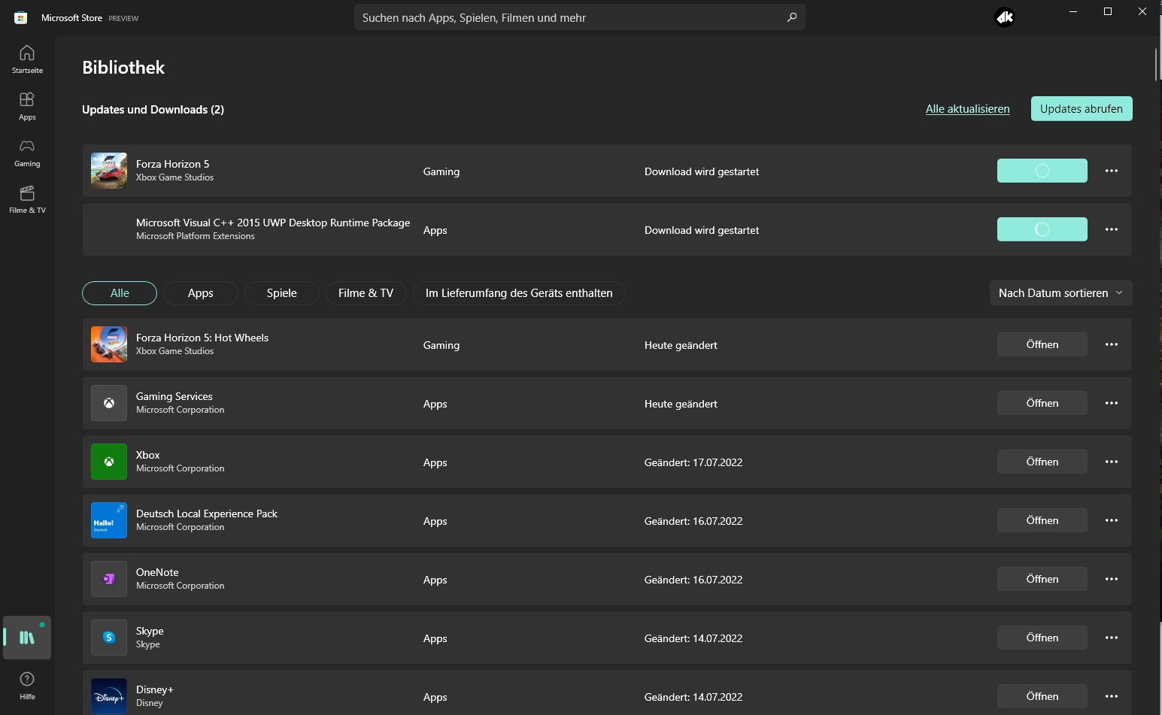Go to Startseite in the sidebar
The width and height of the screenshot is (1162, 715).
click(x=27, y=59)
